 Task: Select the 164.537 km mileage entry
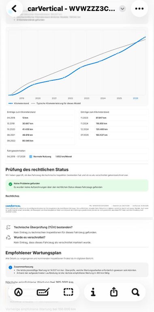(102, 135)
